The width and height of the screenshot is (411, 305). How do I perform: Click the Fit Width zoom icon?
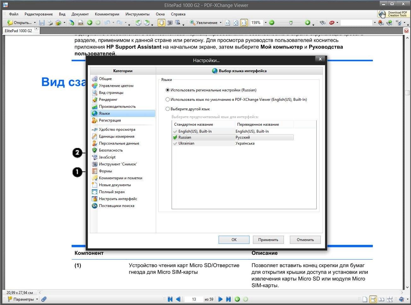click(244, 23)
